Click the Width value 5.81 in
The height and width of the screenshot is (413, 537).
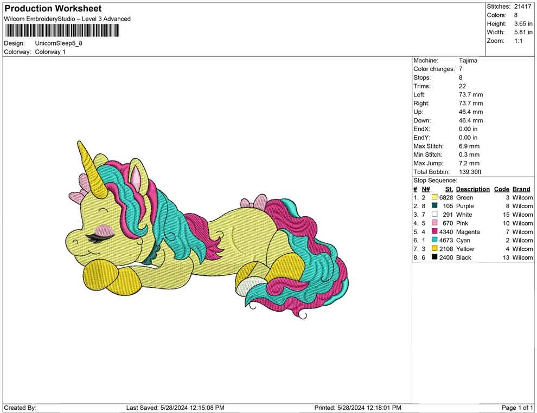coord(523,32)
